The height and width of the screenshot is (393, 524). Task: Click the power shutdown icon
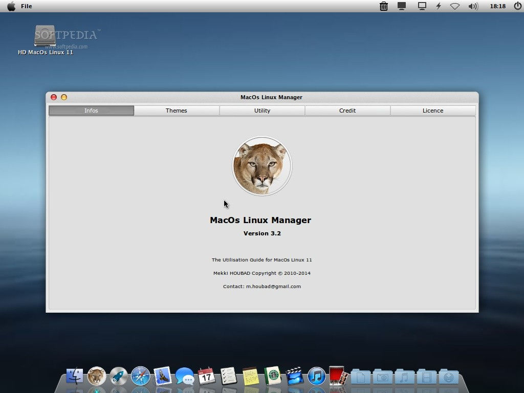pyautogui.click(x=517, y=6)
